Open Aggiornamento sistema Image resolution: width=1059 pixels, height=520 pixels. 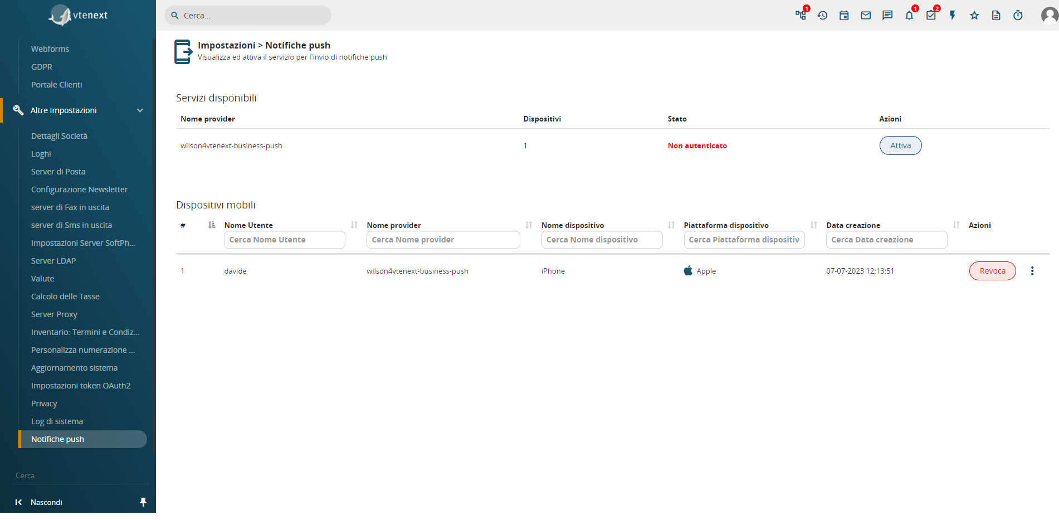(74, 368)
